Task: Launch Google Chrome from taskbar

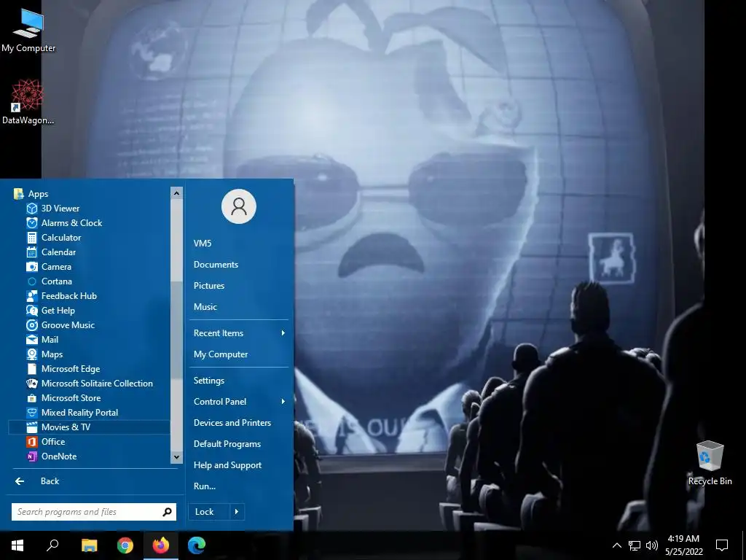Action: pos(125,545)
